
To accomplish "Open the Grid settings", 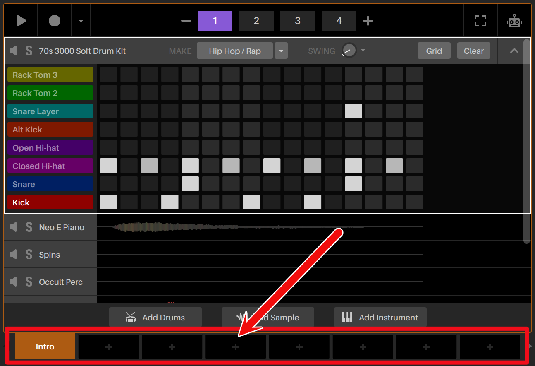I will pyautogui.click(x=434, y=51).
